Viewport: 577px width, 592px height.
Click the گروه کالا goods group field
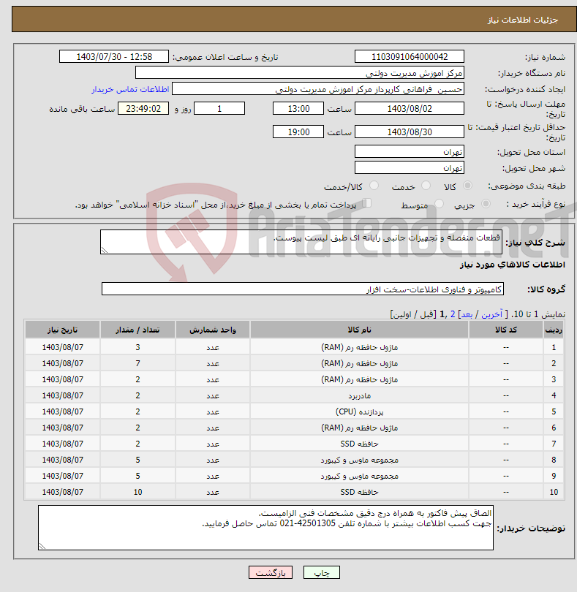coord(302,289)
